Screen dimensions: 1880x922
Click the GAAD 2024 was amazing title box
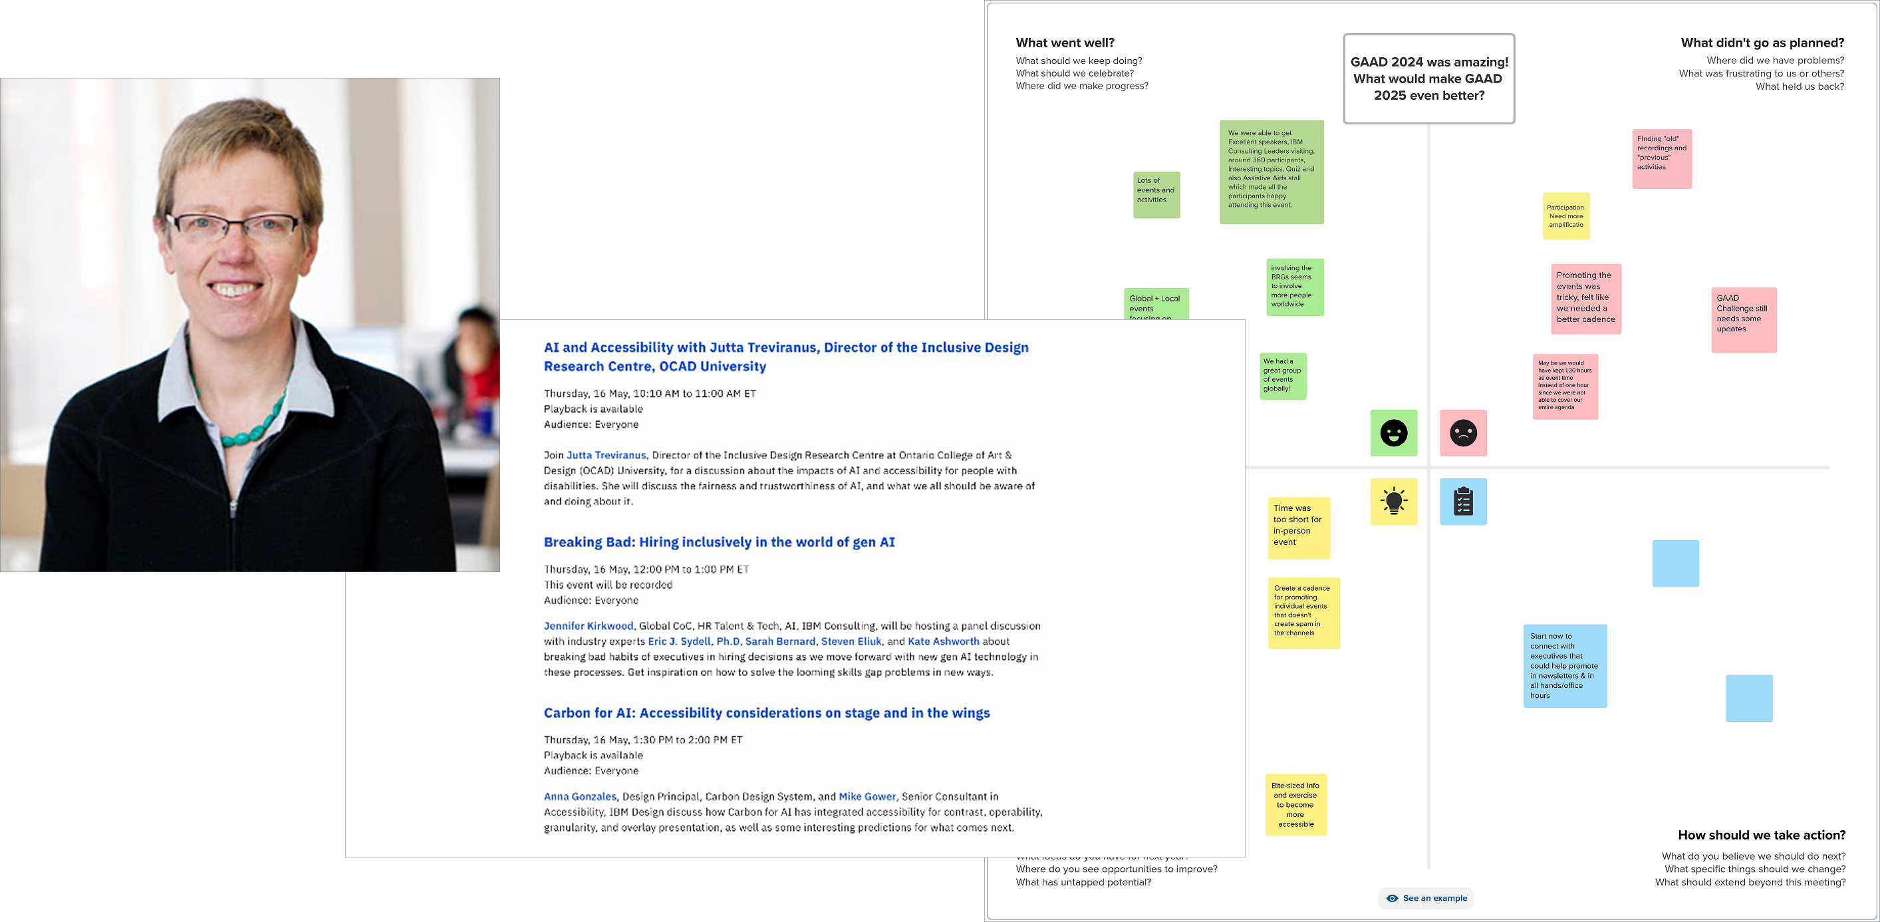click(1428, 79)
